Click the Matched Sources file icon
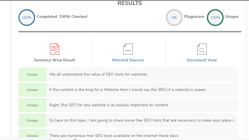The width and height of the screenshot is (249, 140). tap(128, 49)
